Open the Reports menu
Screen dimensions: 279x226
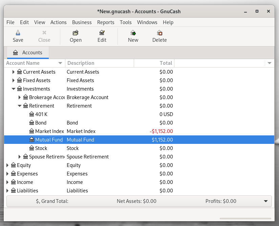106,22
